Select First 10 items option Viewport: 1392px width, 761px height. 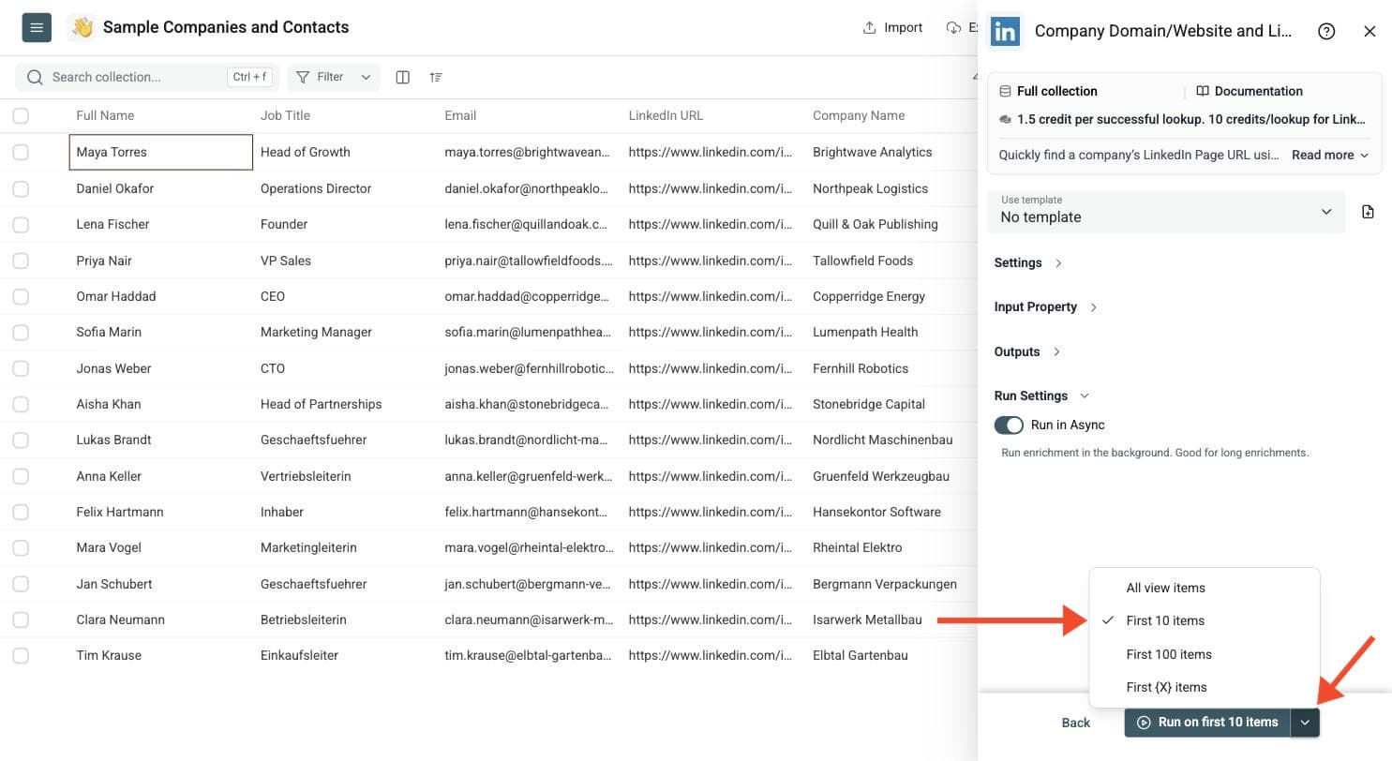click(1205, 620)
